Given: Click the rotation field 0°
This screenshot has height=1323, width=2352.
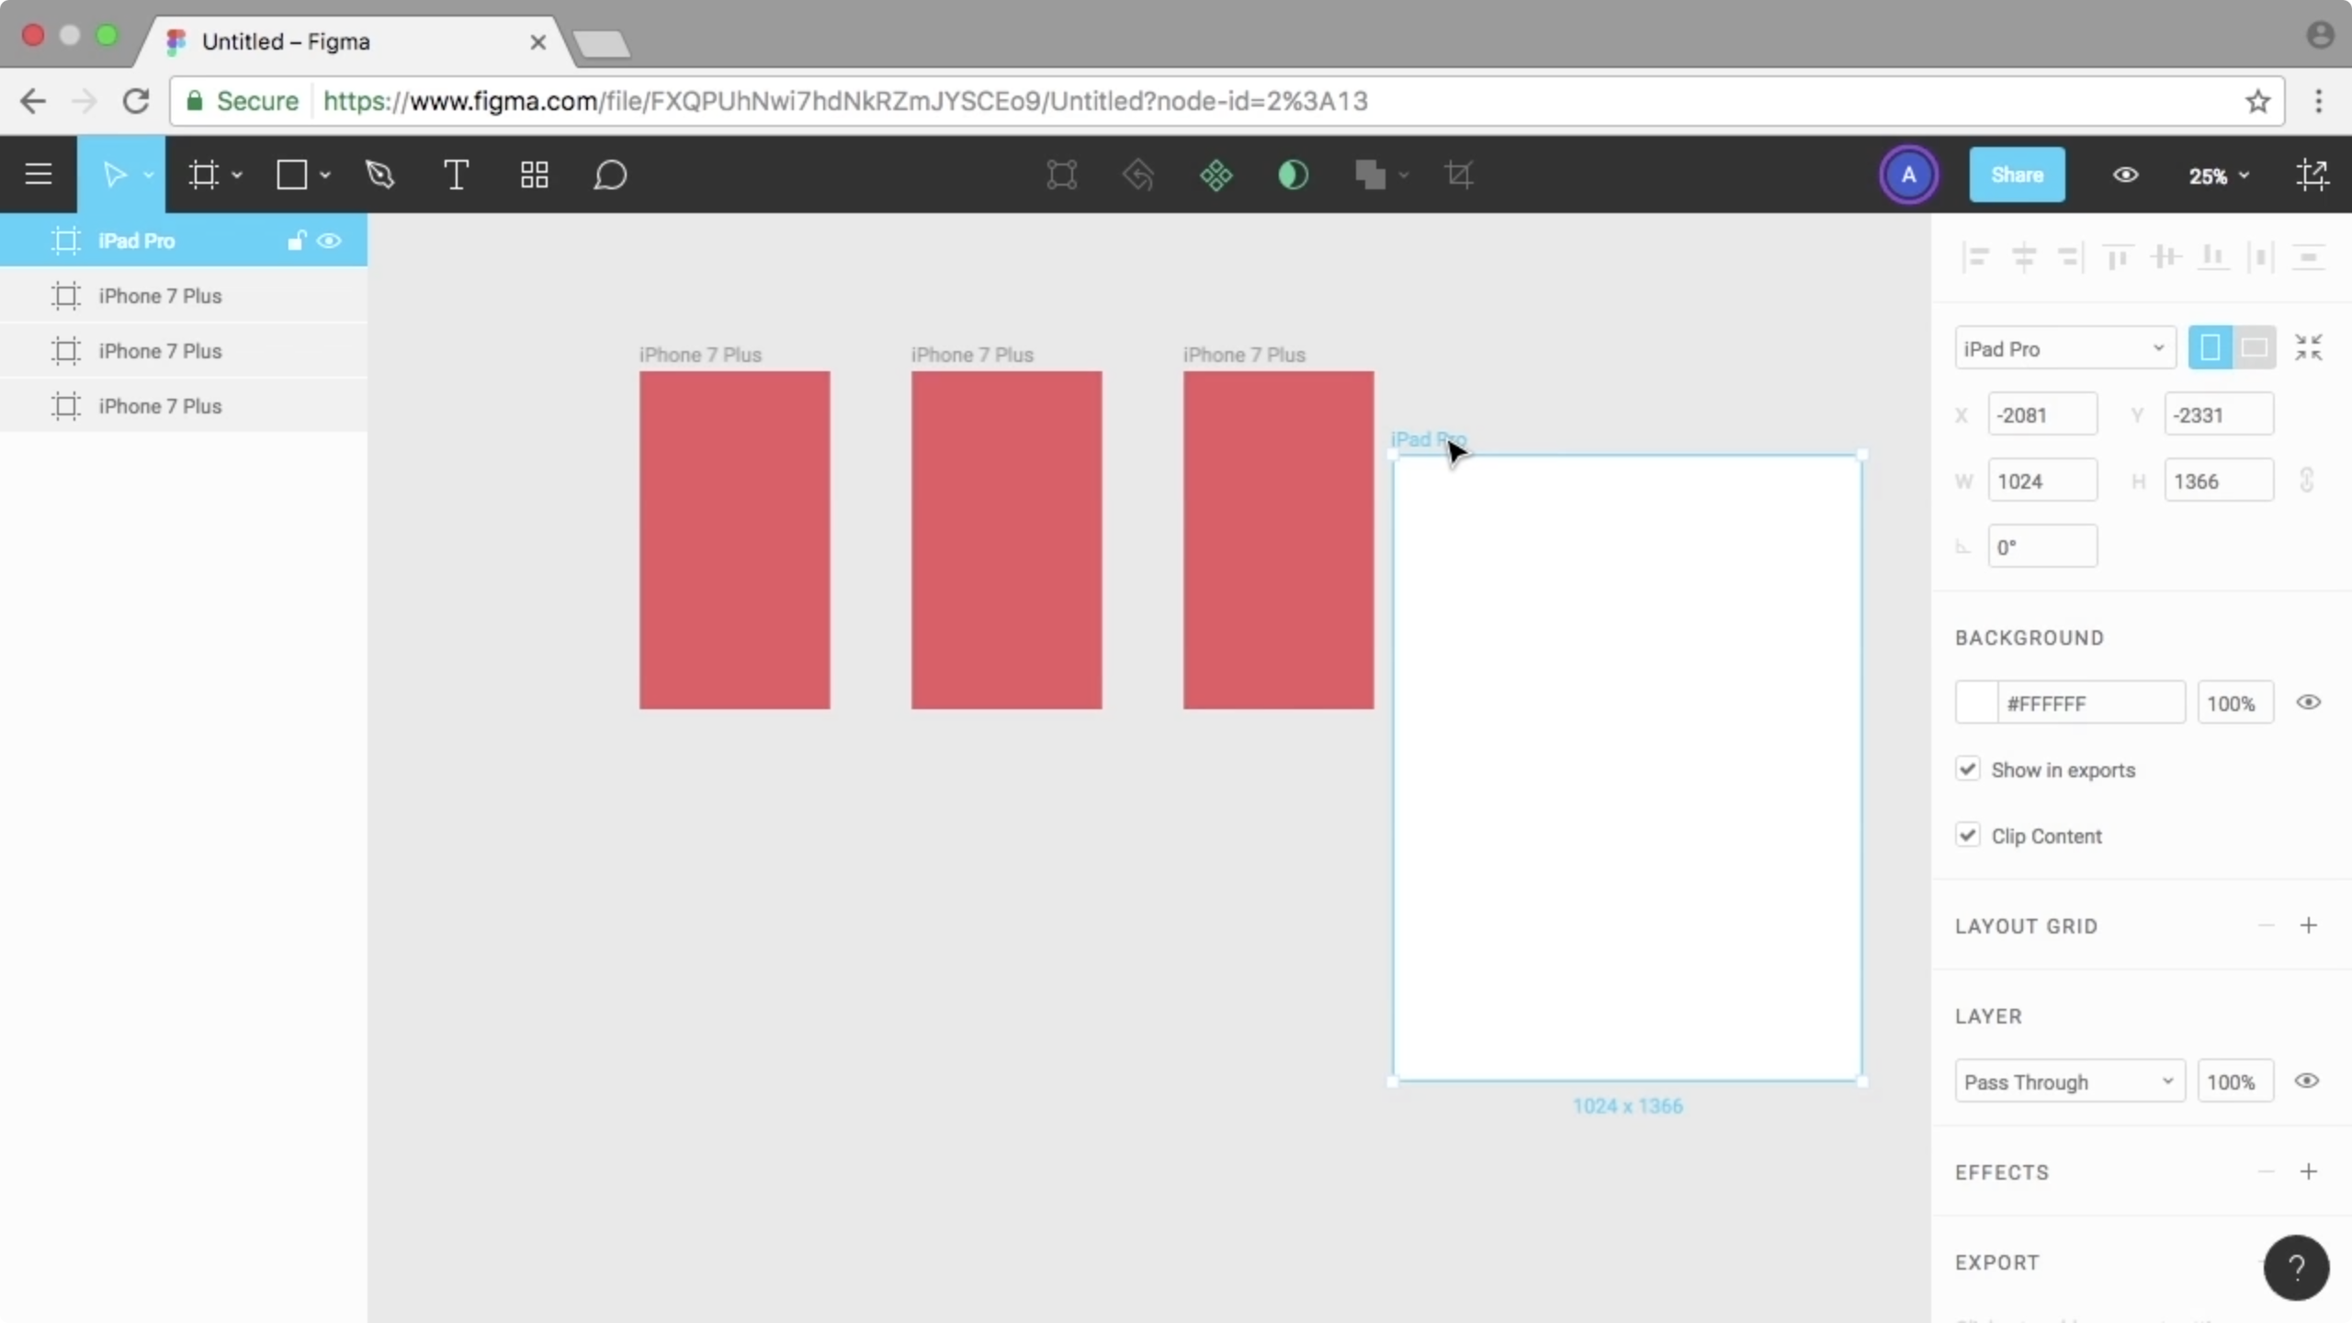Looking at the screenshot, I should coord(2042,547).
